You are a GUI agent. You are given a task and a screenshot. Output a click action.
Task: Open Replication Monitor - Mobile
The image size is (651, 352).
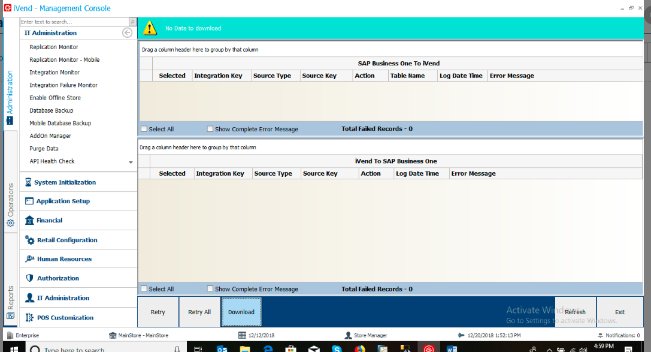coord(64,59)
